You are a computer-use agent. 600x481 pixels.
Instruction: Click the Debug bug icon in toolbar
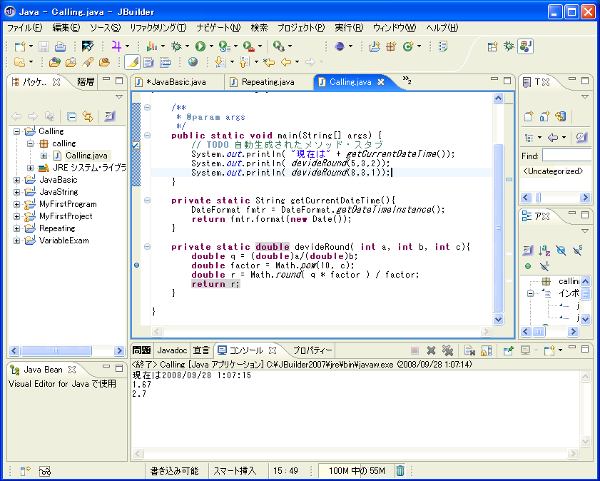coord(176,46)
